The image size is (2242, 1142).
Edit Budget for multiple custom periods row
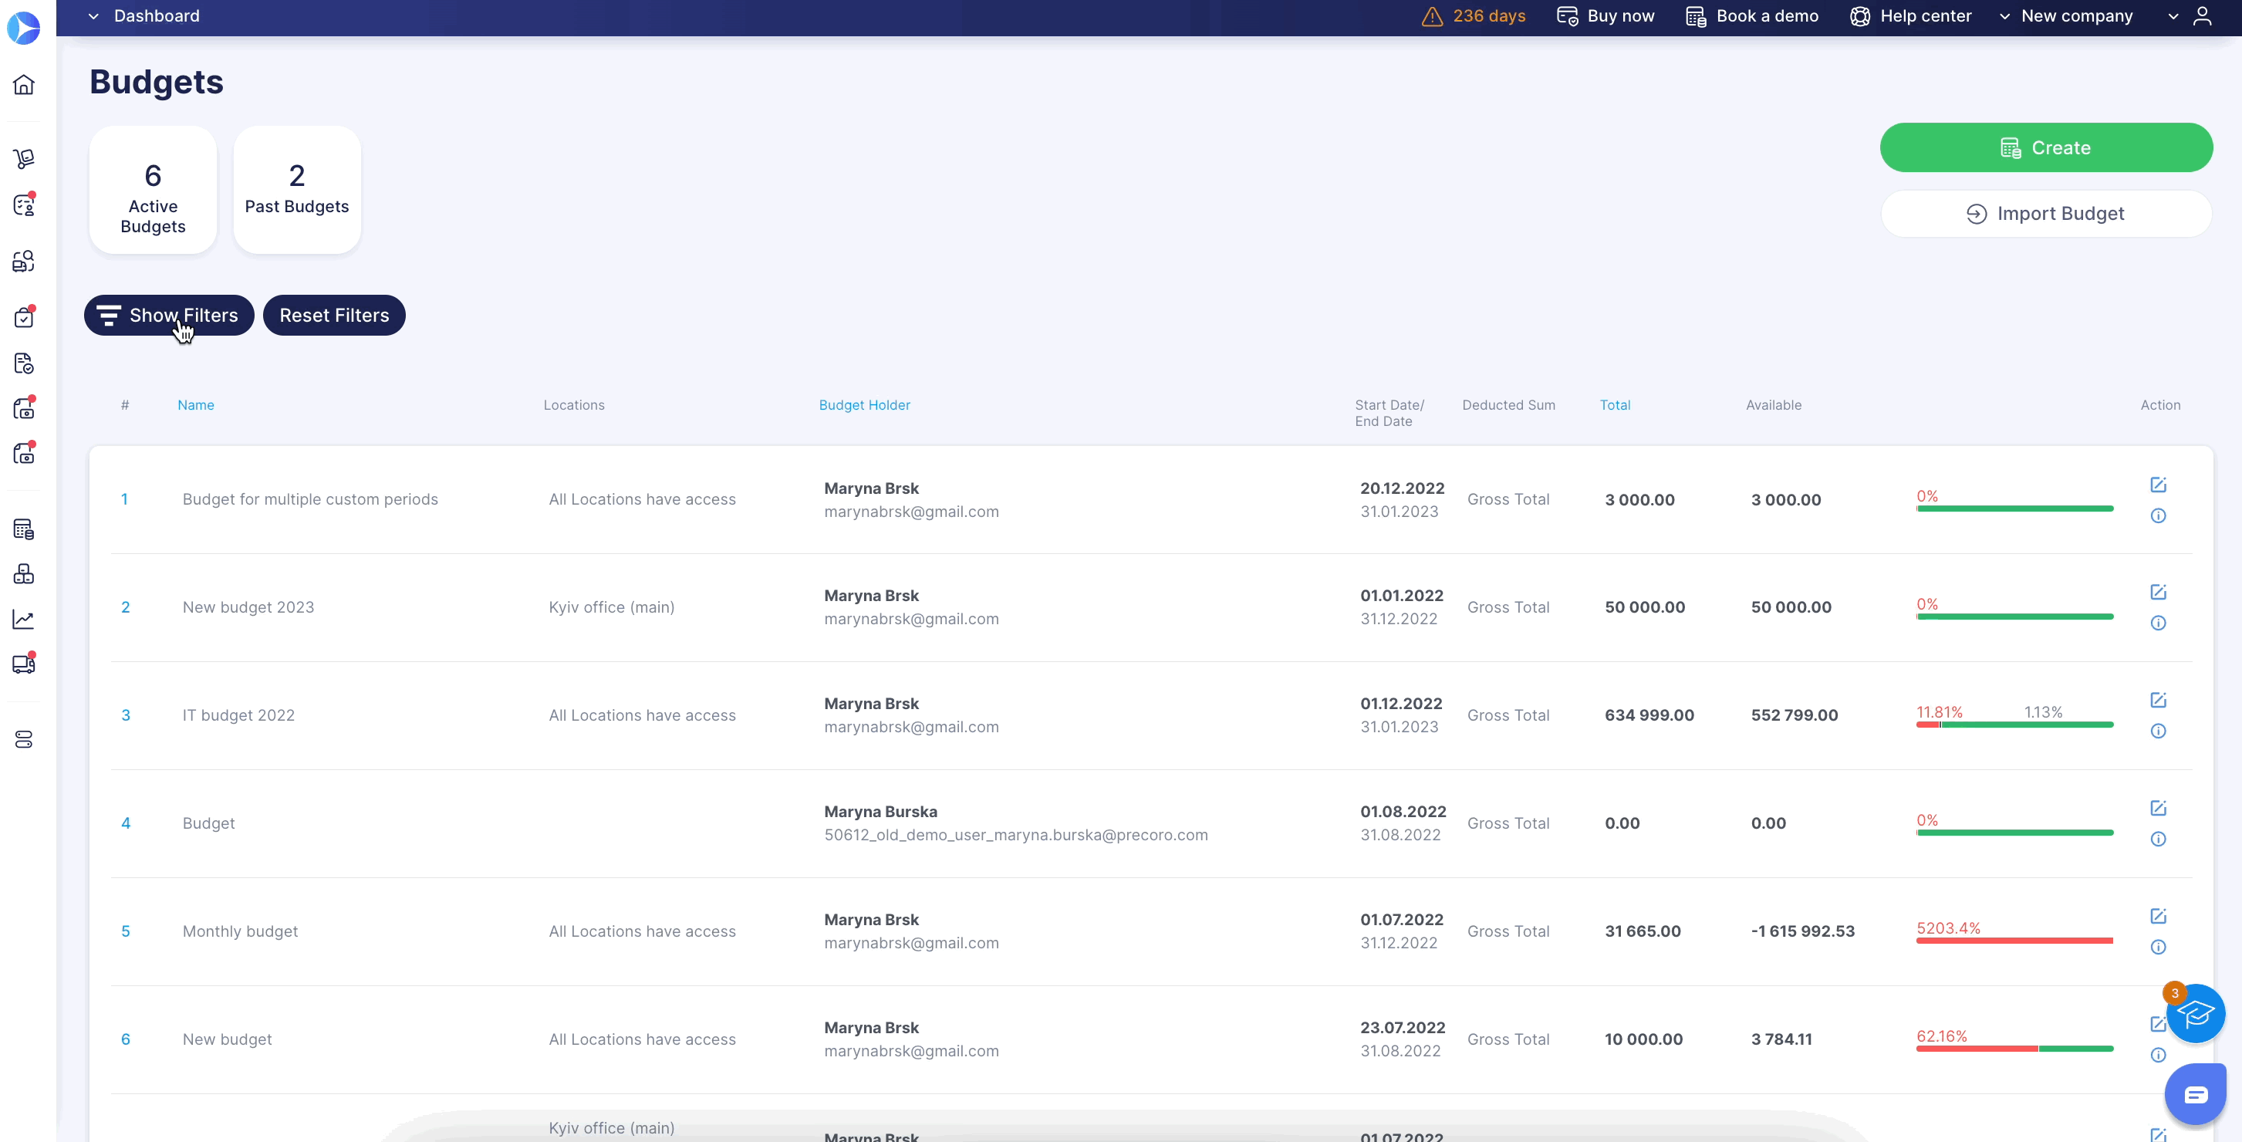(x=2159, y=485)
